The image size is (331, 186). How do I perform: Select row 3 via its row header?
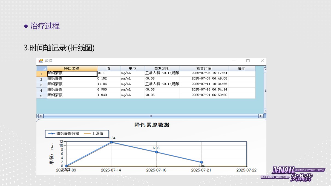point(42,85)
